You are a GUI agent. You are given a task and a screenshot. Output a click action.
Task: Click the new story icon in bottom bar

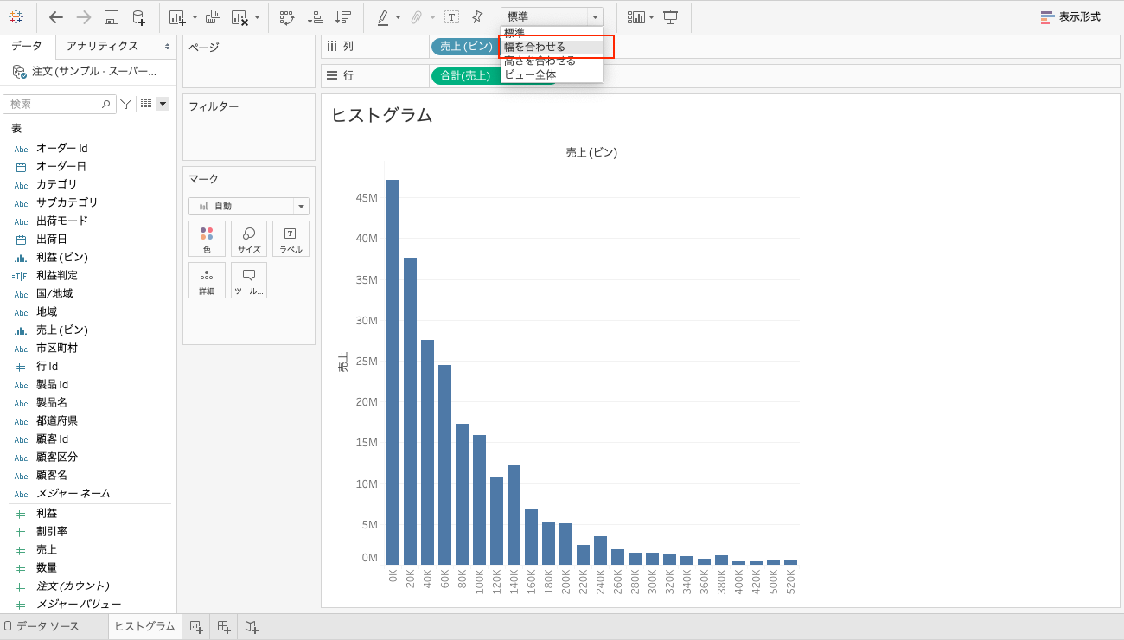(x=251, y=626)
